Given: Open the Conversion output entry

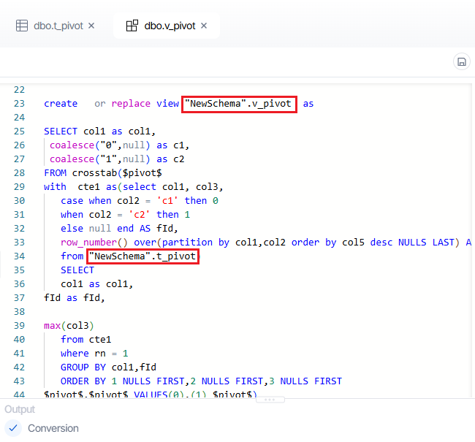Looking at the screenshot, I should [53, 428].
